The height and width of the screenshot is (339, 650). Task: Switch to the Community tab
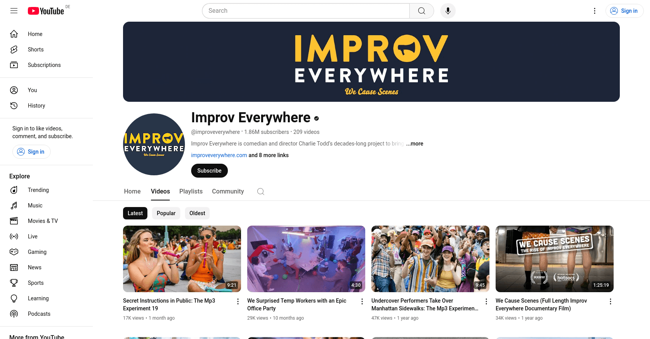coord(228,192)
